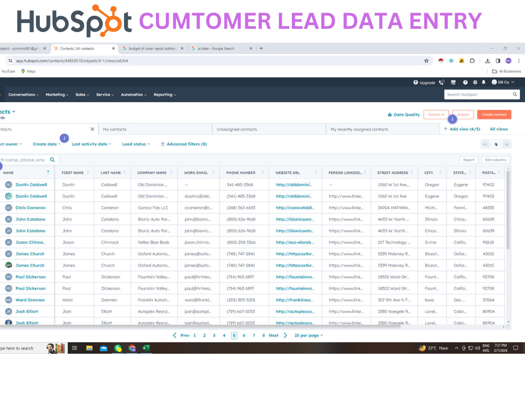Expand the Marketing menu

57,94
